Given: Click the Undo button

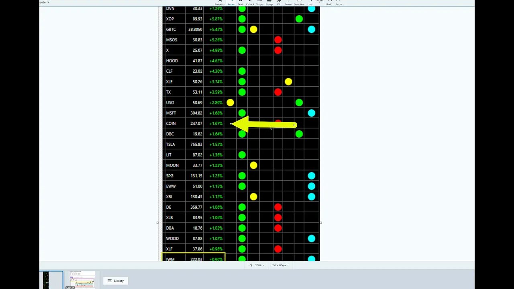Looking at the screenshot, I should coord(329,2).
